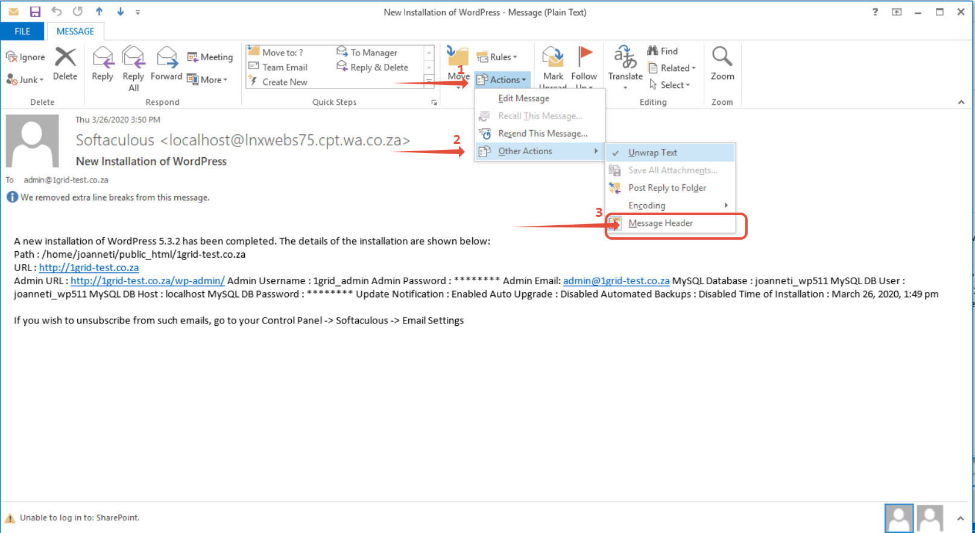Open the Select dropdown
975x533 pixels.
click(669, 85)
